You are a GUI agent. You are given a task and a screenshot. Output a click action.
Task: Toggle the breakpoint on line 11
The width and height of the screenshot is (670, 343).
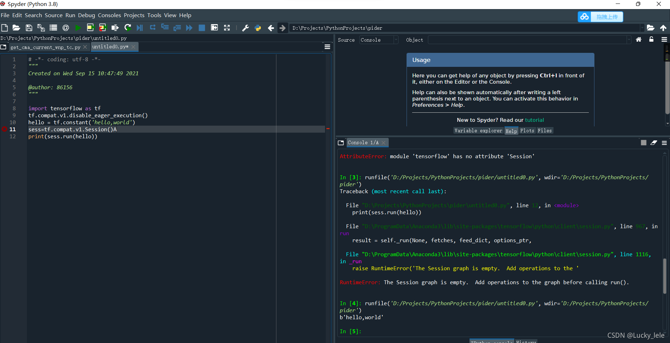(4, 129)
